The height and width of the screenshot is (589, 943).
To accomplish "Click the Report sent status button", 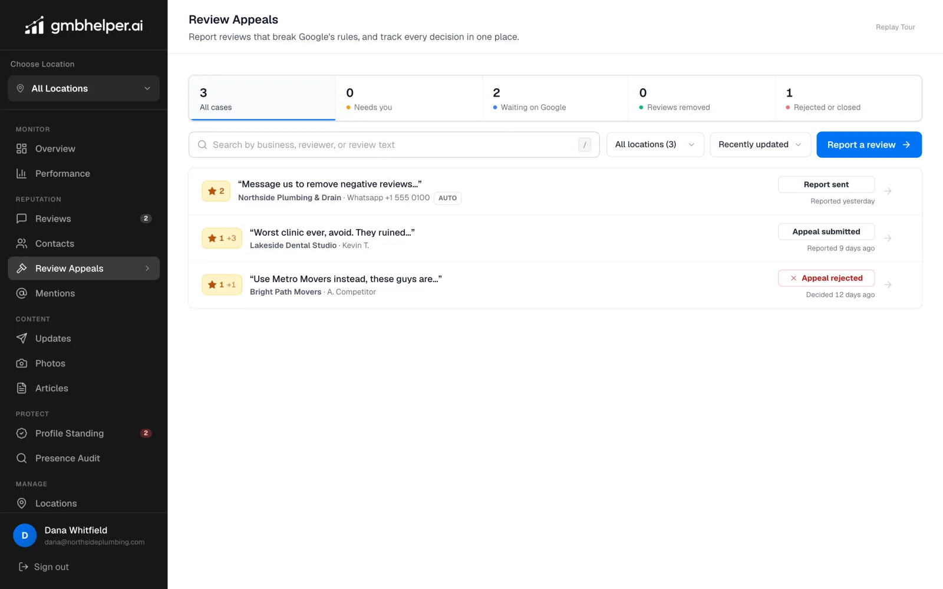I will tap(826, 184).
